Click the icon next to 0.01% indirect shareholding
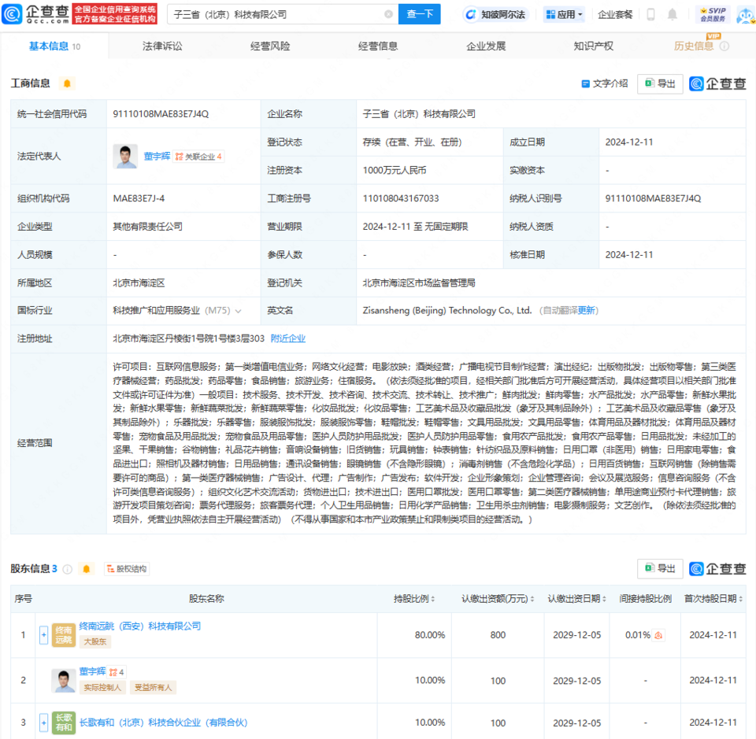 click(658, 635)
